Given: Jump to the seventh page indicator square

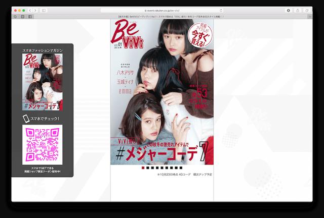Looking at the screenshot, I should [x=172, y=168].
